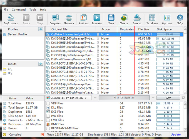Open the Help menu
Image resolution: width=189 pixels, height=139 pixels.
[43, 10]
